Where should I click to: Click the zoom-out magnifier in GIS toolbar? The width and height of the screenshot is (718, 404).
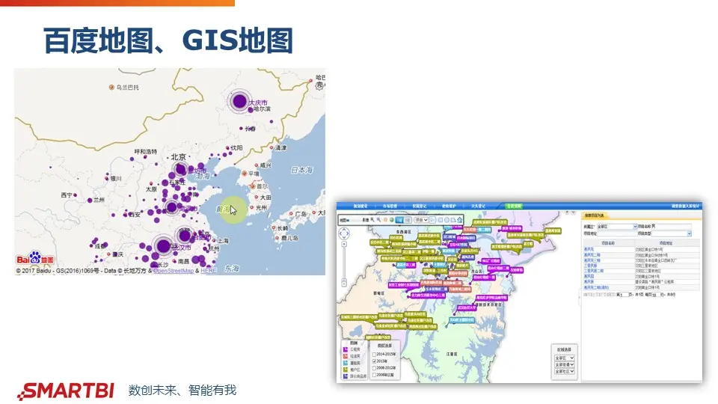(378, 219)
